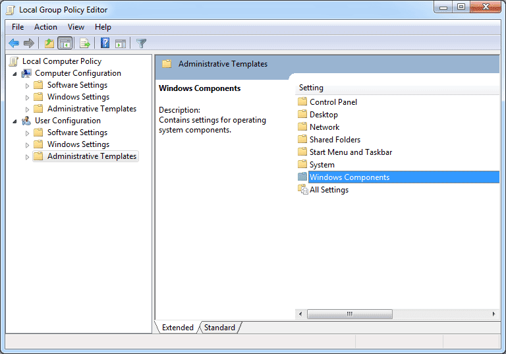Click the Up one level folder icon
This screenshot has width=506, height=354.
pos(49,43)
